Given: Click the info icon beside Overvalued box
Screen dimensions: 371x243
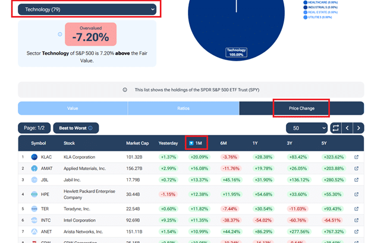Looking at the screenshot, I should [59, 34].
